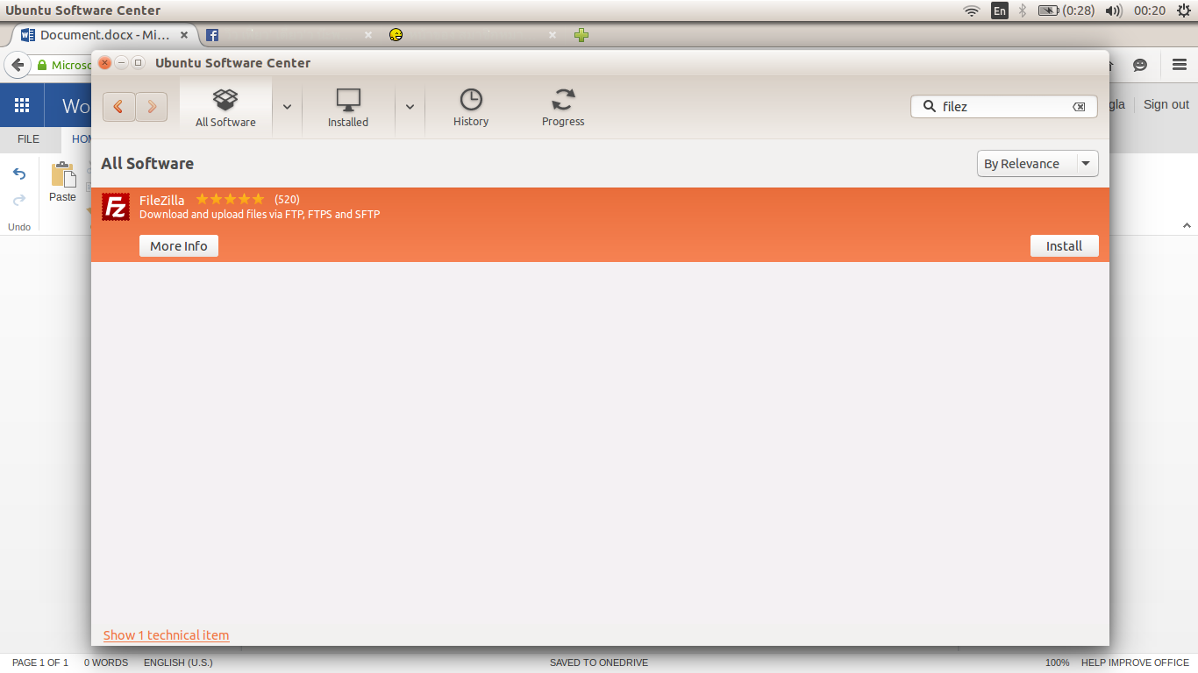The image size is (1198, 673).
Task: Show 1 technical item link
Action: pyautogui.click(x=166, y=635)
